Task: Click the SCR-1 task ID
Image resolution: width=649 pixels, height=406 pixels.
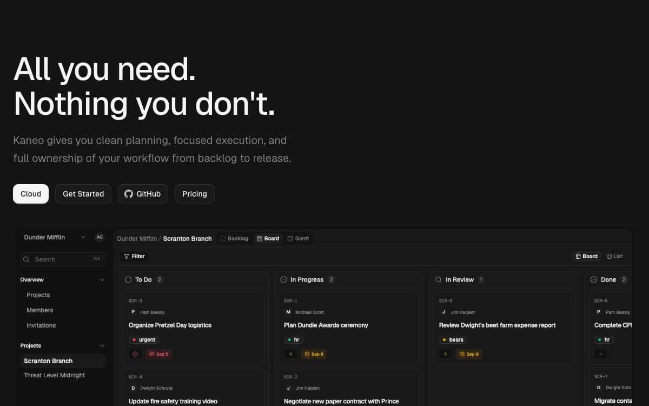Action: coord(290,301)
